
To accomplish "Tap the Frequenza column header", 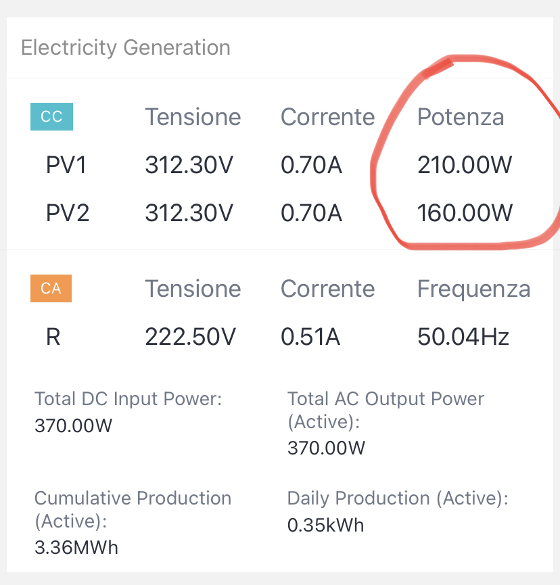I will [x=474, y=289].
